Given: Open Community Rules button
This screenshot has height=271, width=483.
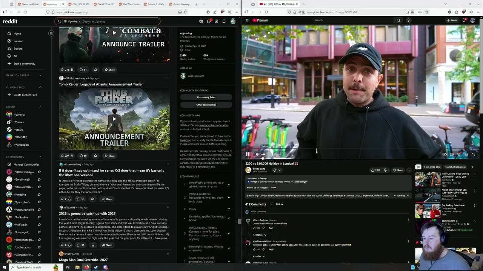Looking at the screenshot, I should coord(206,97).
